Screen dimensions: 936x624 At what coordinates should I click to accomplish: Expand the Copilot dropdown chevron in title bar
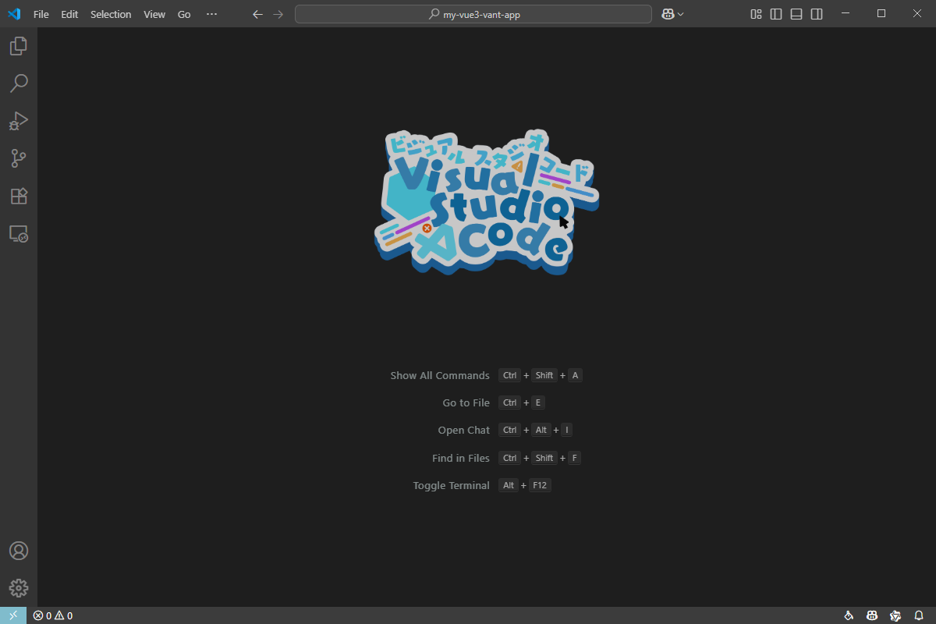pos(681,14)
